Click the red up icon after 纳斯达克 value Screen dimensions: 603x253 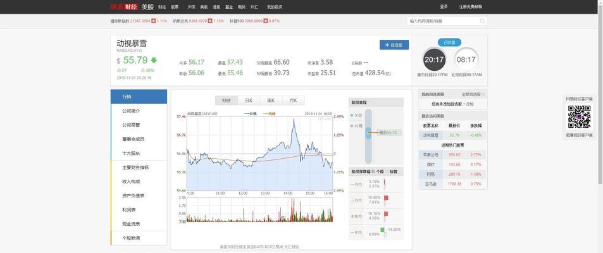point(210,21)
